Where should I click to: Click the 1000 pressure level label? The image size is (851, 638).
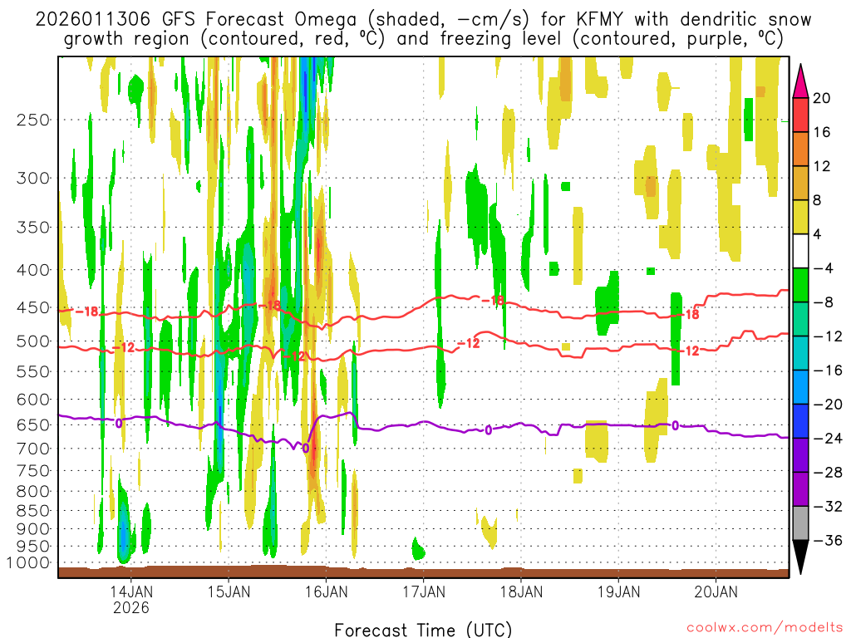click(x=27, y=563)
